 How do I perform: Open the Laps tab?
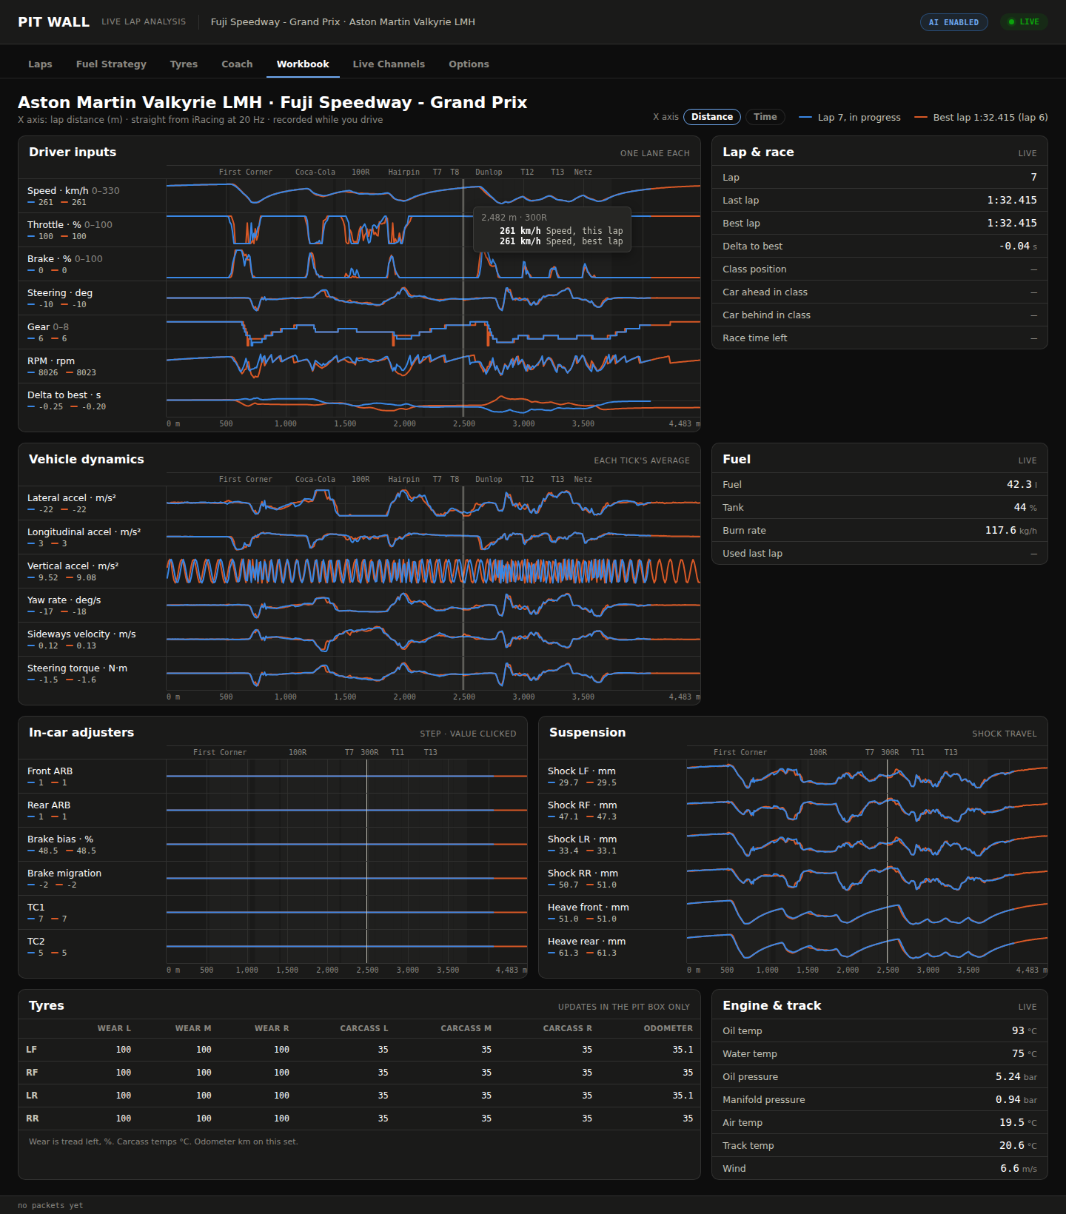click(x=40, y=64)
